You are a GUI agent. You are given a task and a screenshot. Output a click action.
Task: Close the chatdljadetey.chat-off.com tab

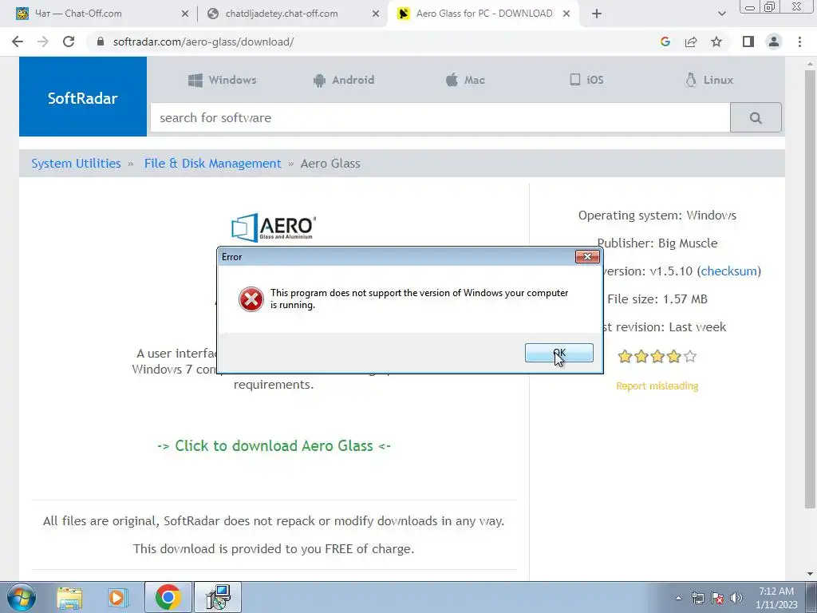(x=376, y=14)
